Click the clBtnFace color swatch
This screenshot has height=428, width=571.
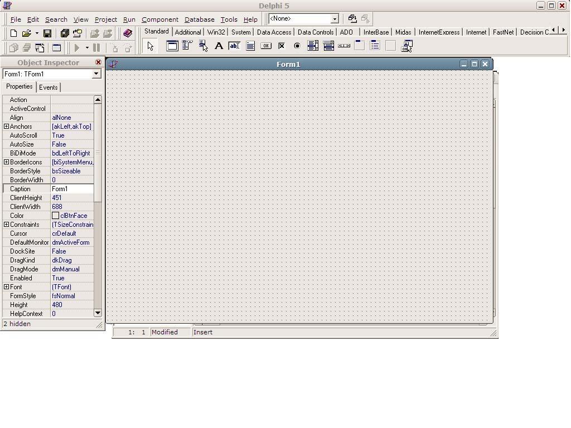click(55, 216)
